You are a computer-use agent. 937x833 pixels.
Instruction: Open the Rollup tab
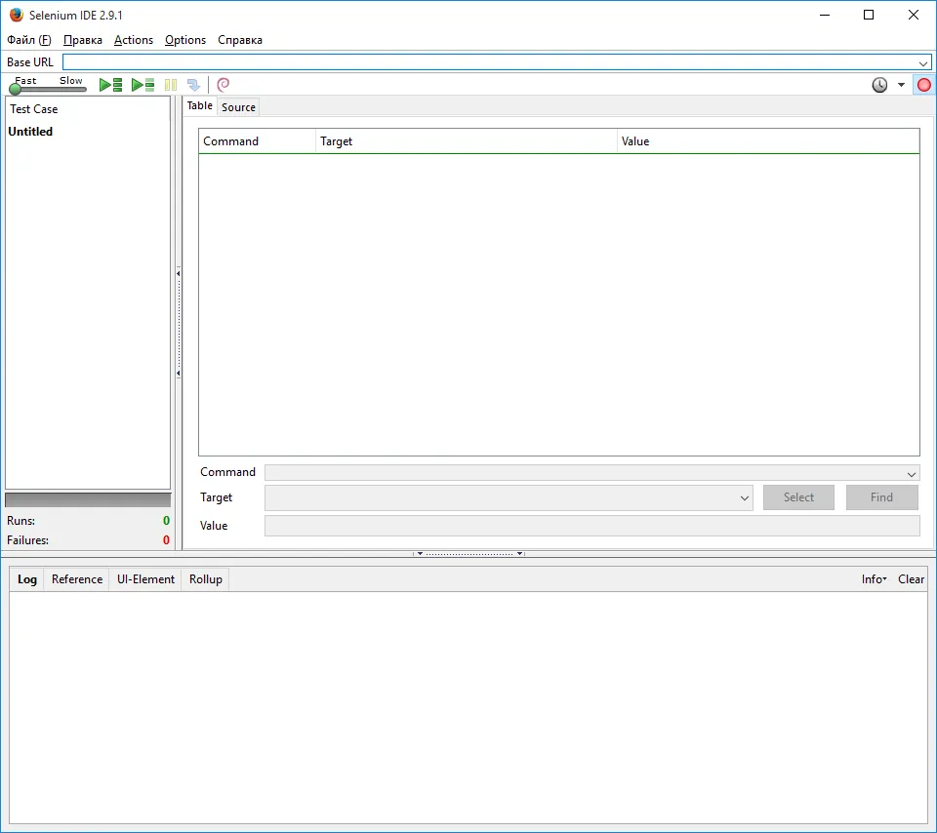pos(206,579)
